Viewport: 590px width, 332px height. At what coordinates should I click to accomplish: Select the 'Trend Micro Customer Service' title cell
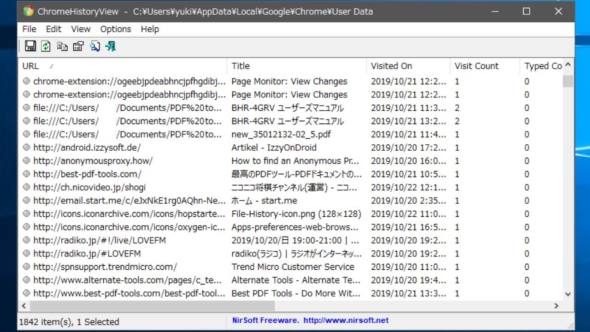(x=293, y=267)
